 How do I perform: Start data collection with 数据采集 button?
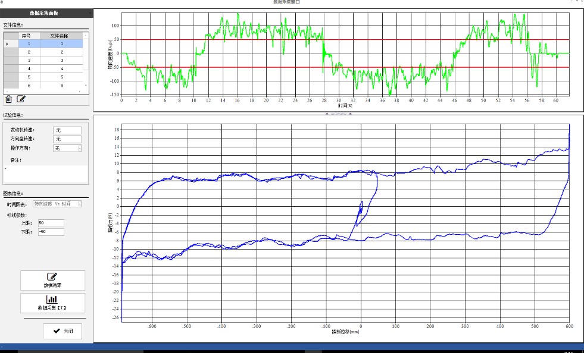53,303
